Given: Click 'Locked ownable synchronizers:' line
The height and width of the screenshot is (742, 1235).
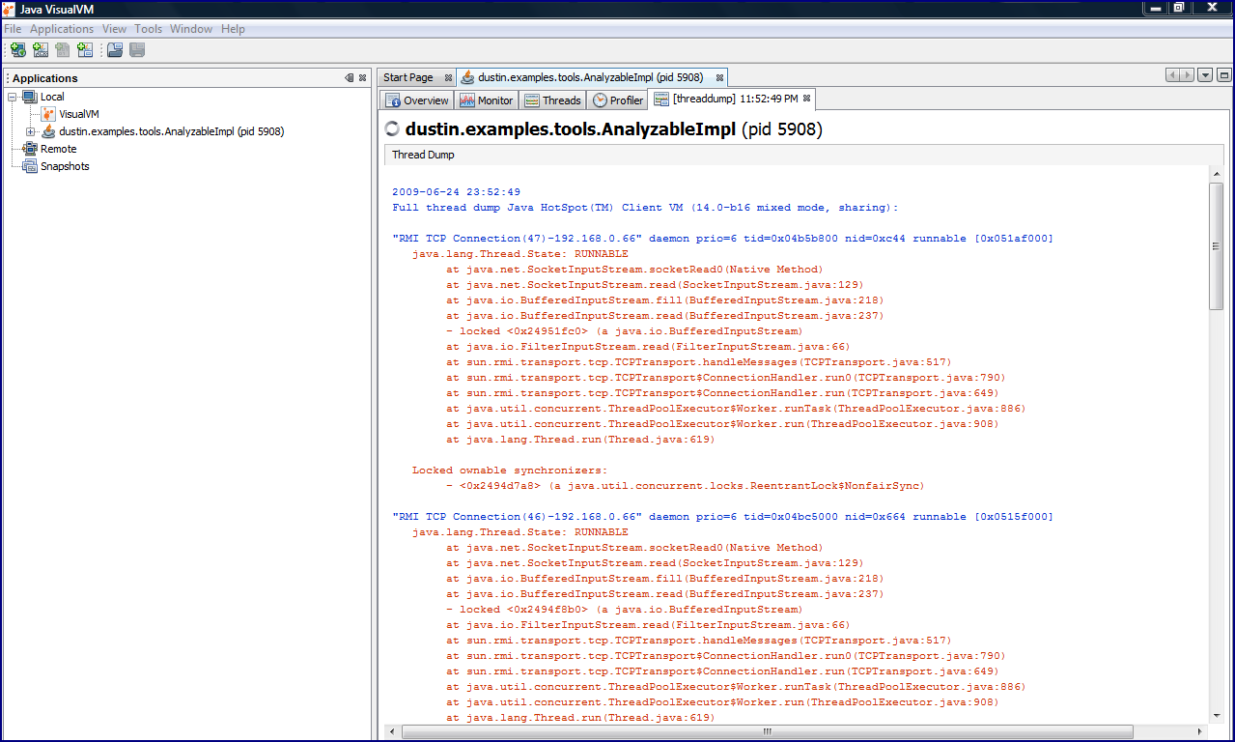Looking at the screenshot, I should (x=510, y=471).
